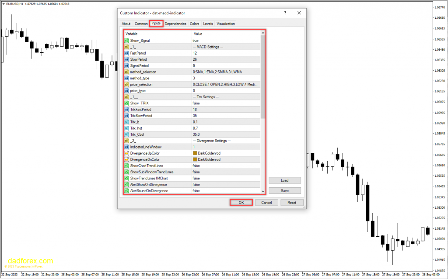448x279 pixels.
Task: Click the _2_ Divergence Settings string icon
Action: (x=126, y=141)
